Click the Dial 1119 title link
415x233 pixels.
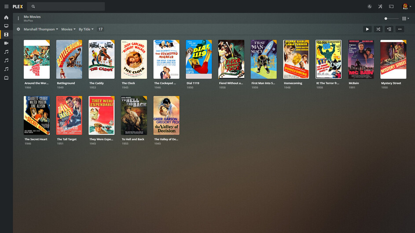(x=193, y=83)
